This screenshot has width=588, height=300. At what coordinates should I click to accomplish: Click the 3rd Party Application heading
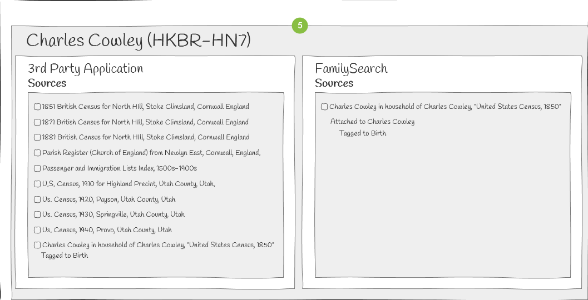click(x=86, y=68)
